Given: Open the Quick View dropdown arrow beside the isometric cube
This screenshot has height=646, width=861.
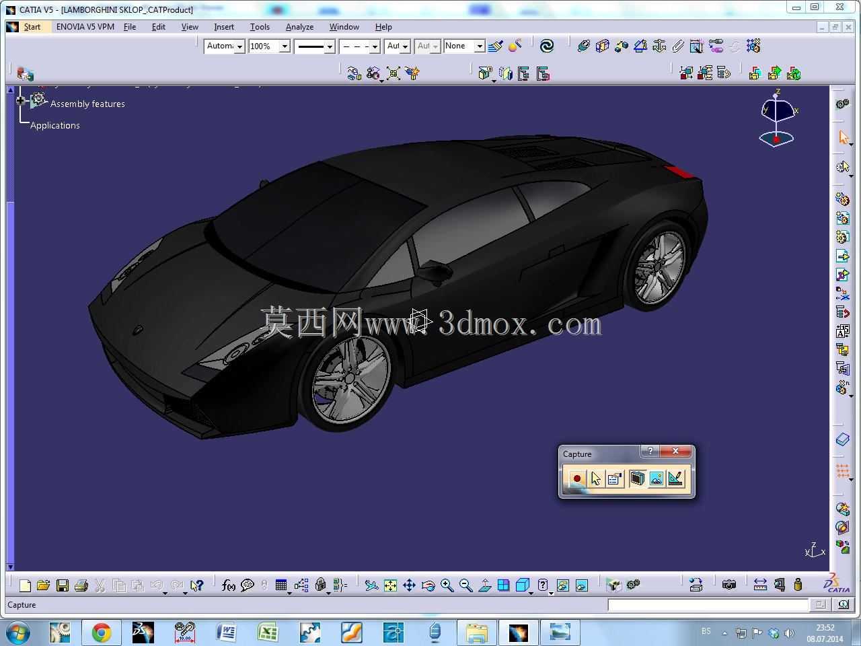Looking at the screenshot, I should click(531, 592).
